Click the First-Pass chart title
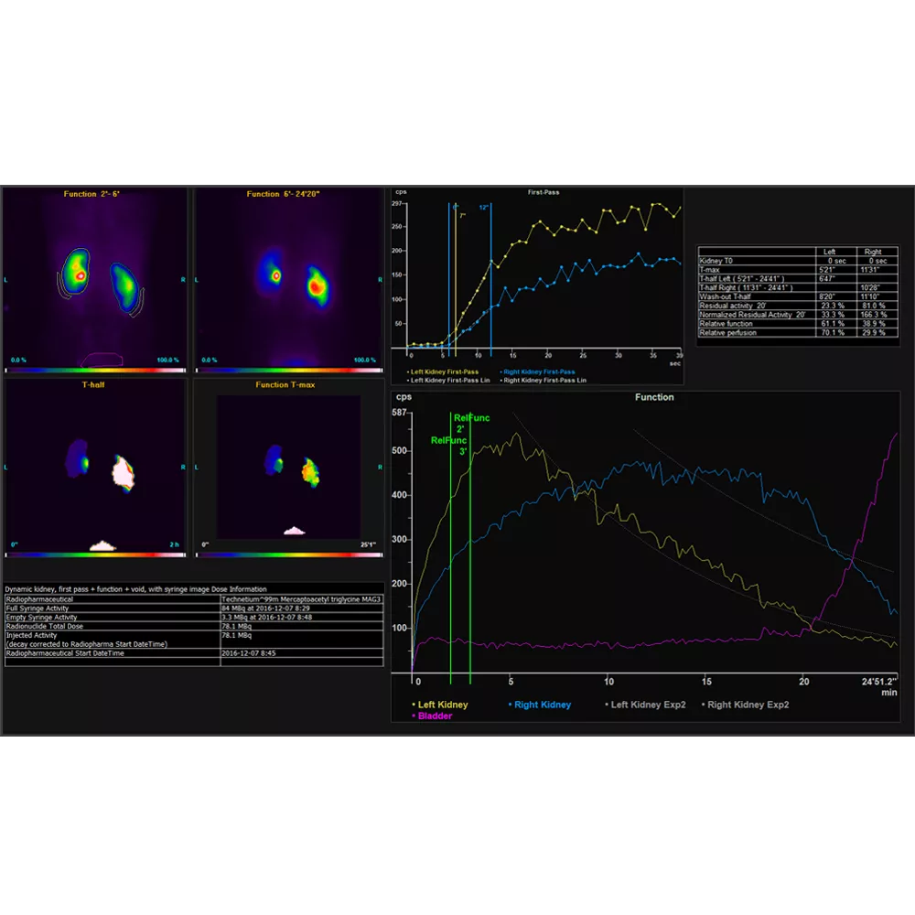Viewport: 915px width, 915px height. pos(544,192)
